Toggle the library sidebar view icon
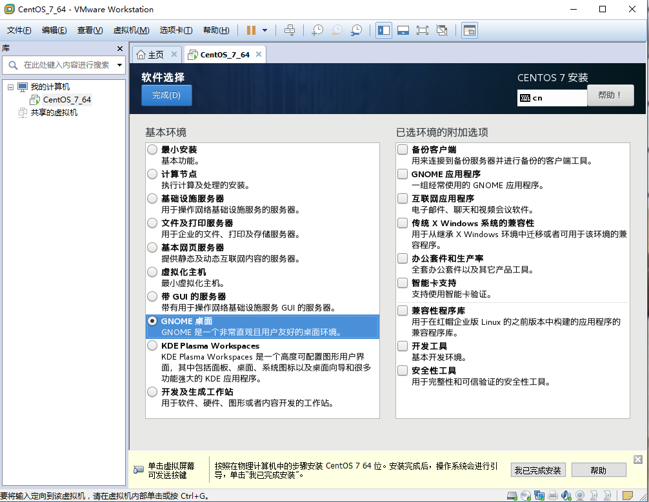The image size is (649, 502). pos(384,30)
